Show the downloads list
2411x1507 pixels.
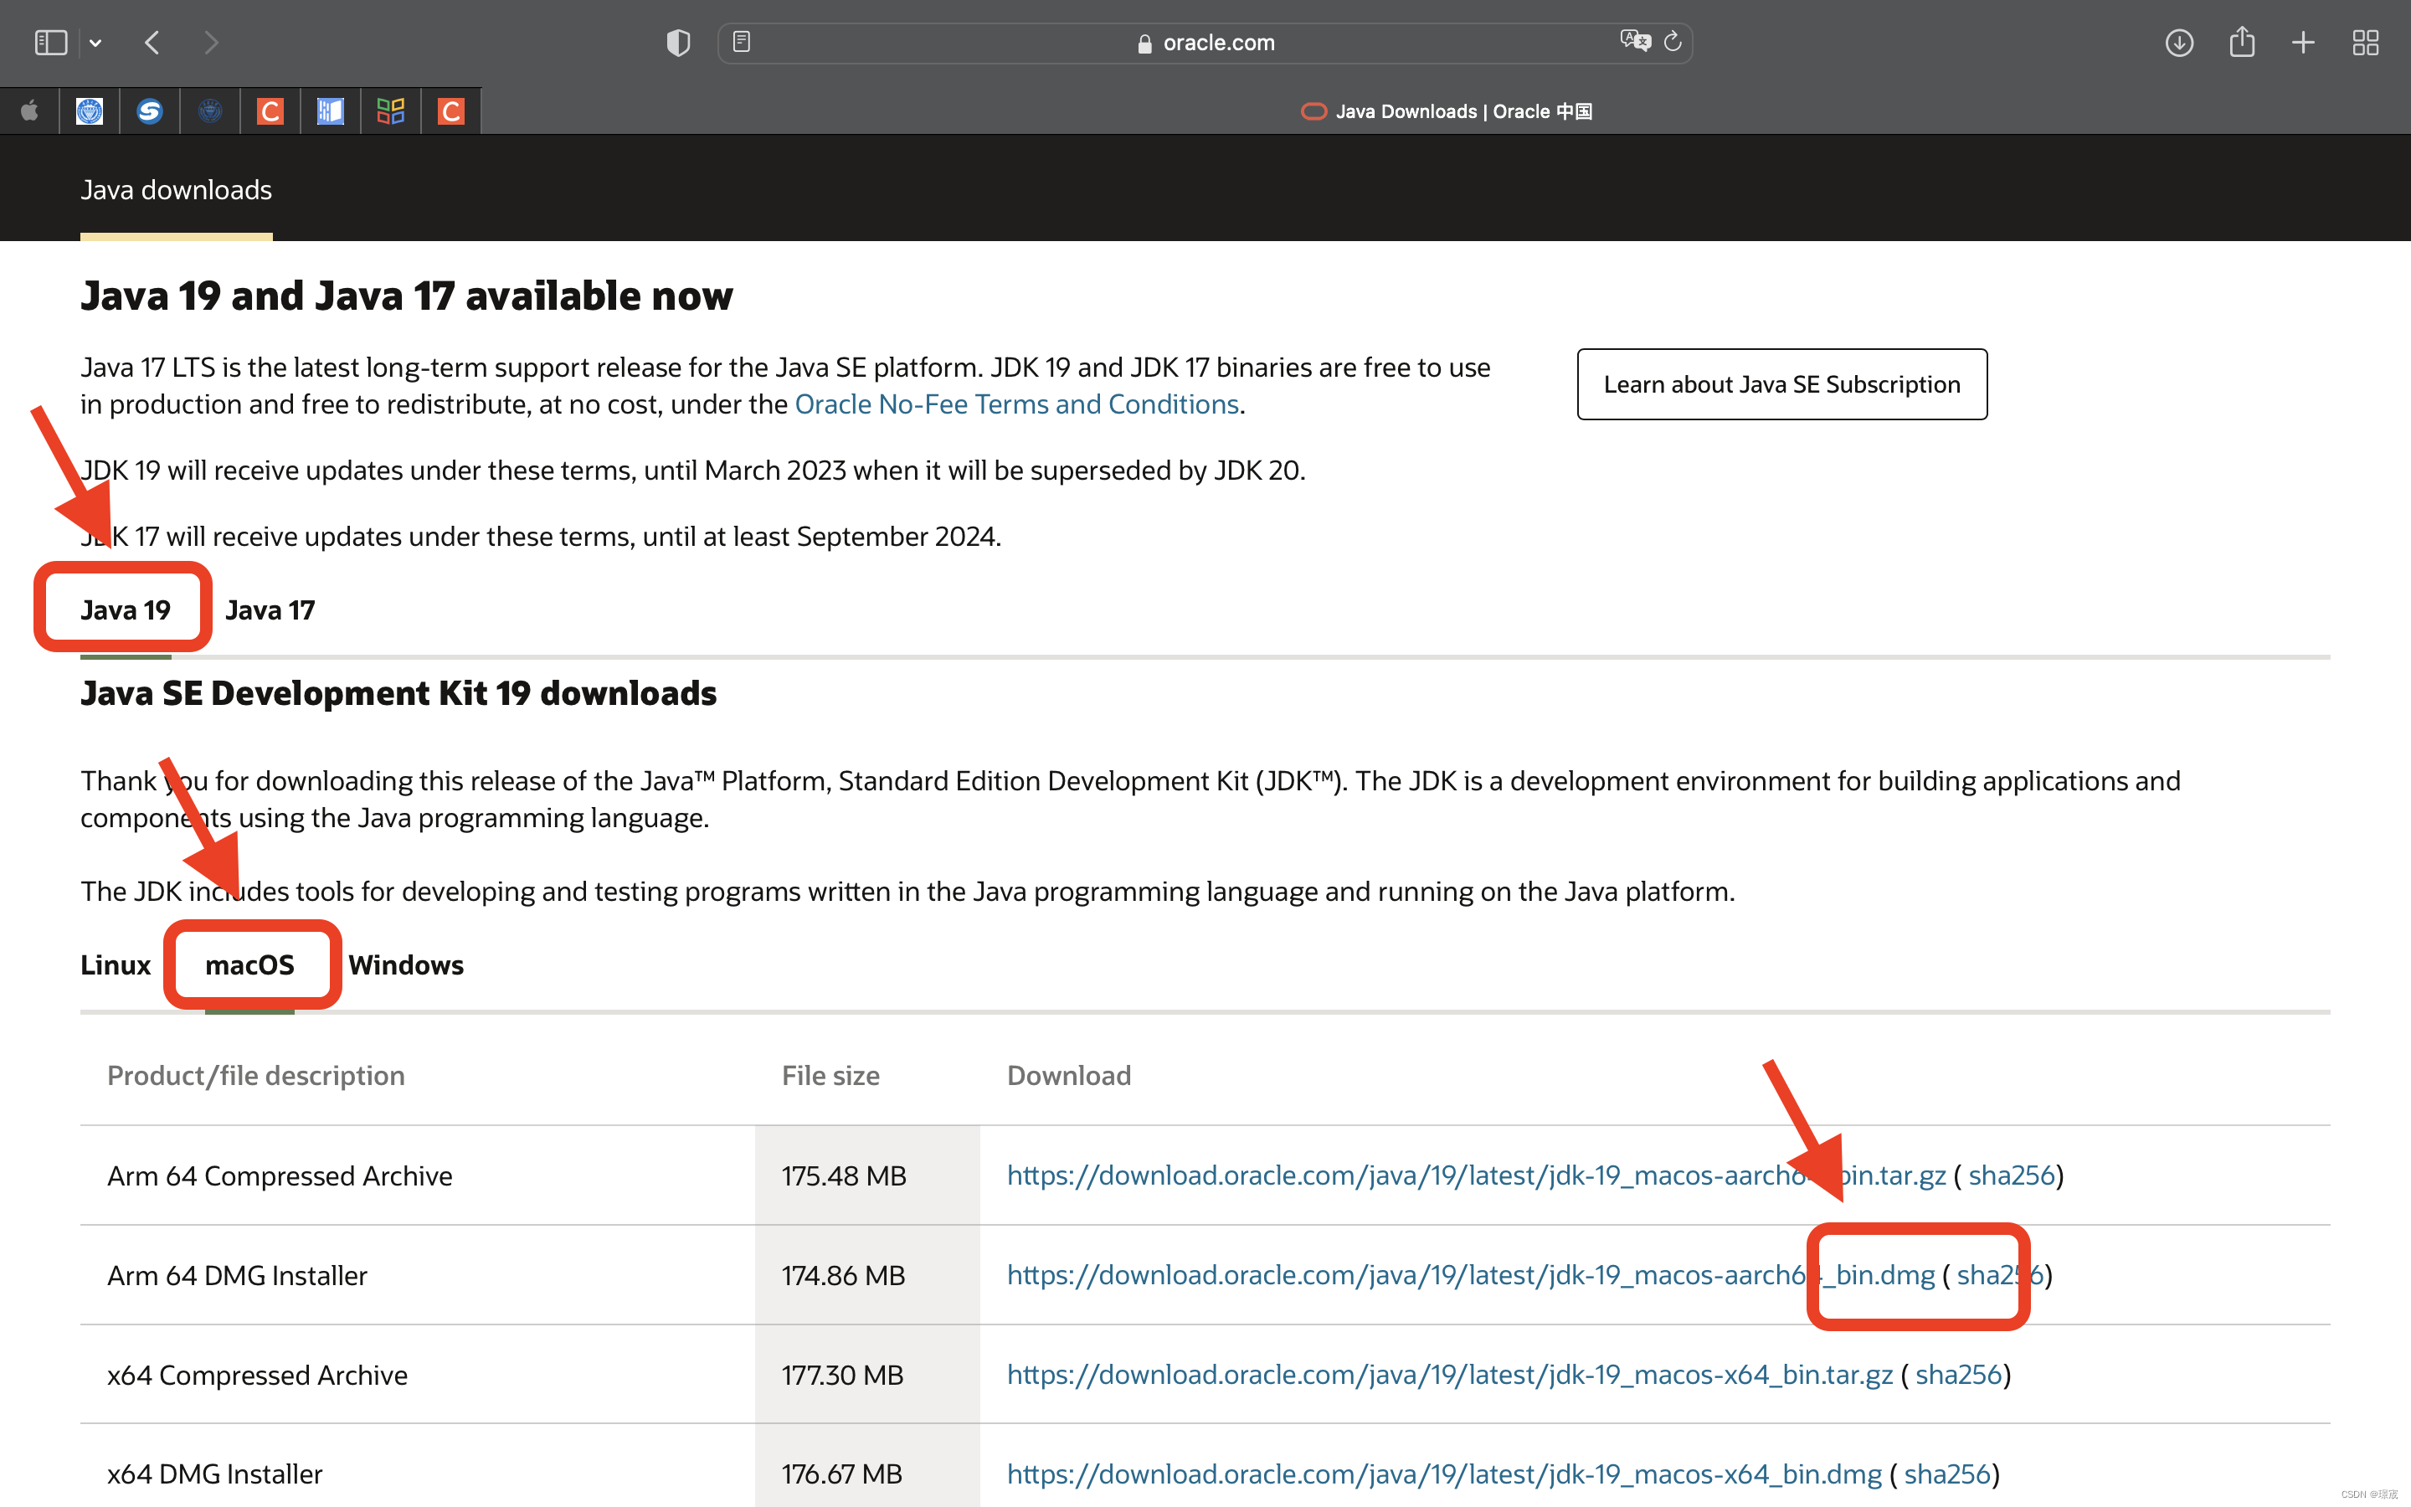[x=2179, y=42]
